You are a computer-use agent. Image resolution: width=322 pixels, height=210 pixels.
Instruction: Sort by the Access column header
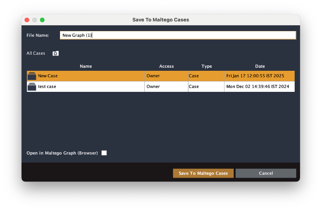click(x=166, y=66)
